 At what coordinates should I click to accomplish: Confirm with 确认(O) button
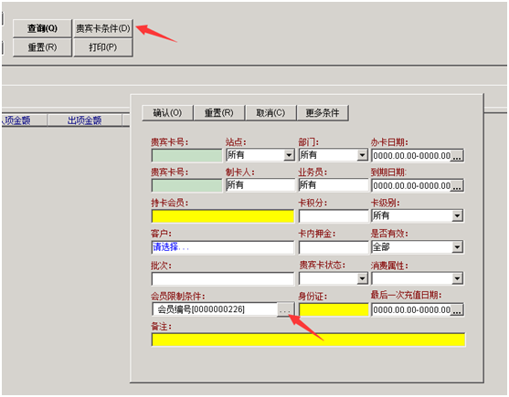[167, 113]
